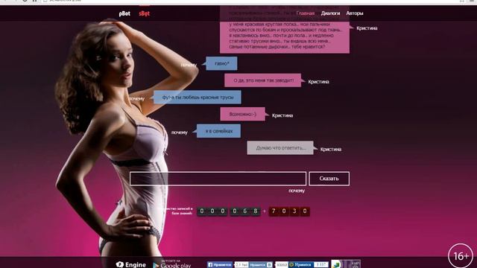477x268 pixels.
Task: Open the pBot site link
Action: (x=124, y=13)
